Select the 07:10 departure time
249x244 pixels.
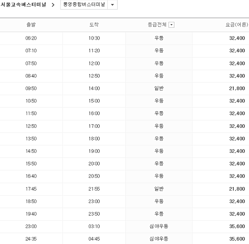tap(31, 51)
